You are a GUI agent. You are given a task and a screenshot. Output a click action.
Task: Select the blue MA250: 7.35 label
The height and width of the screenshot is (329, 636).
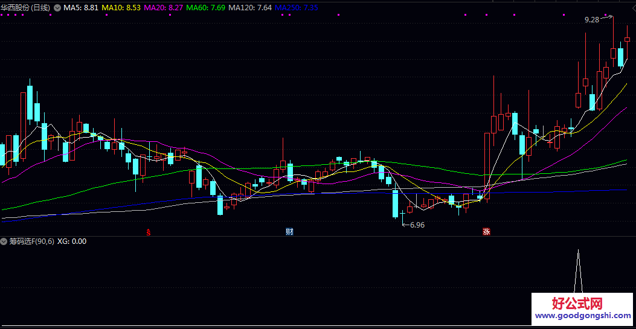296,7
